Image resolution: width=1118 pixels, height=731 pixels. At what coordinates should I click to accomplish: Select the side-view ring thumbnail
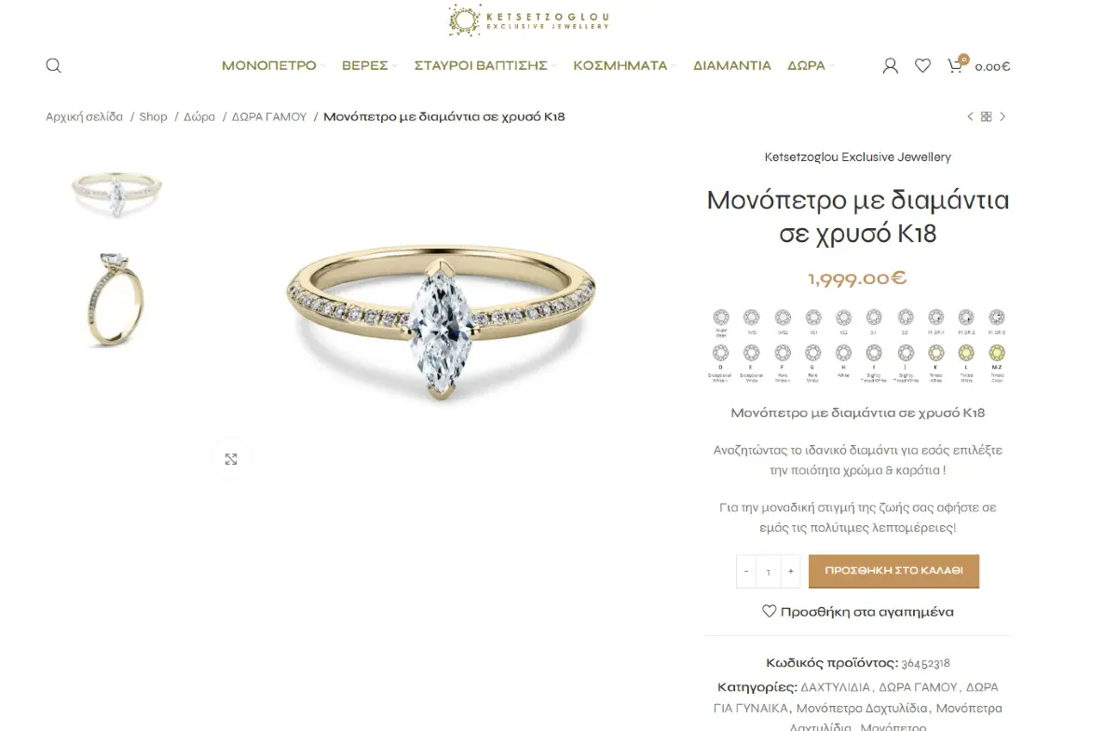coord(116,298)
